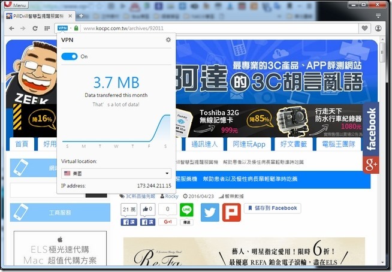Go forward to next page
The width and height of the screenshot is (392, 272).
click(23, 28)
